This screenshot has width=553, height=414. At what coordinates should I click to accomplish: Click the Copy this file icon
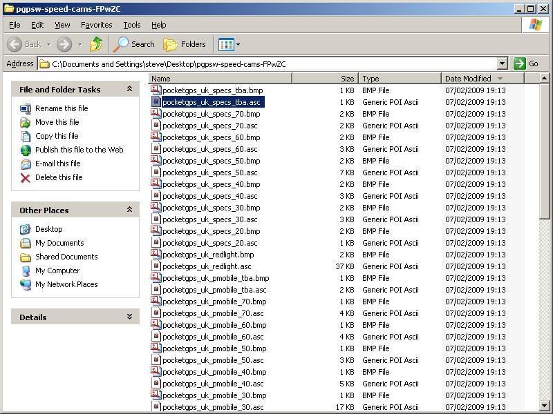click(x=26, y=136)
